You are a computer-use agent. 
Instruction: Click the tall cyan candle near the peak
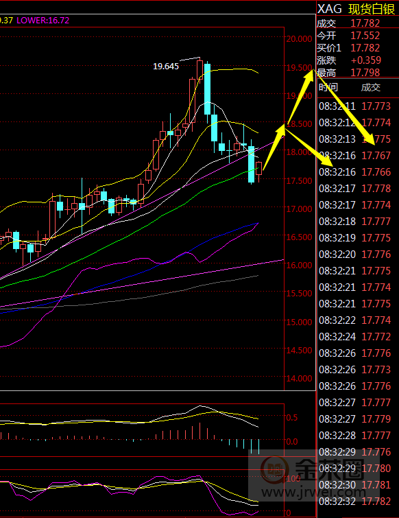[x=207, y=89]
